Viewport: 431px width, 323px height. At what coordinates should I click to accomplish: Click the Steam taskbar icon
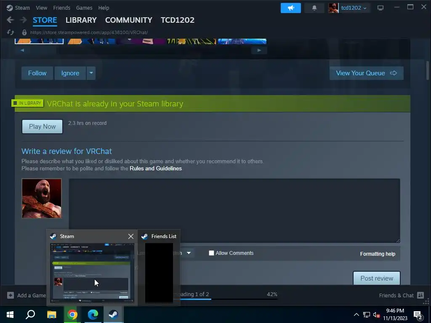(114, 314)
